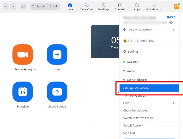The image size is (183, 139).
Task: Click Check for Updates
Action: click(x=149, y=110)
